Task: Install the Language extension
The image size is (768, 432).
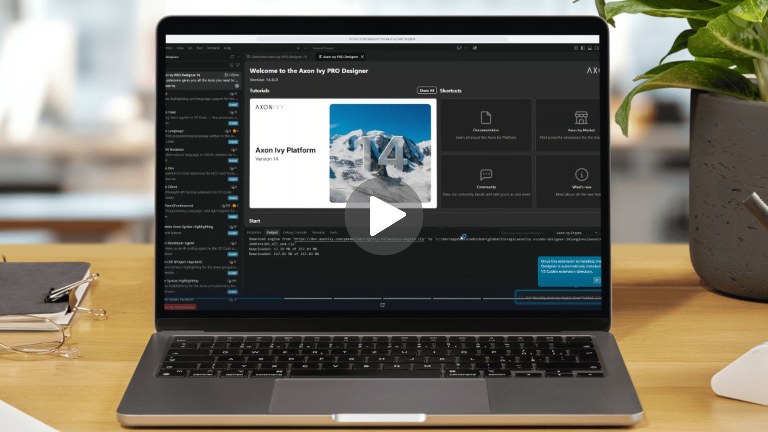Action: coord(233,142)
